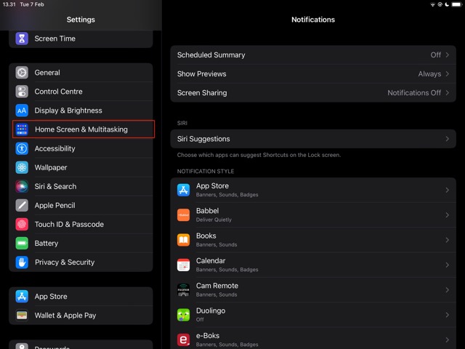Viewport: 465px width, 349px height.
Task: Tap the Babbel app icon
Action: (183, 214)
